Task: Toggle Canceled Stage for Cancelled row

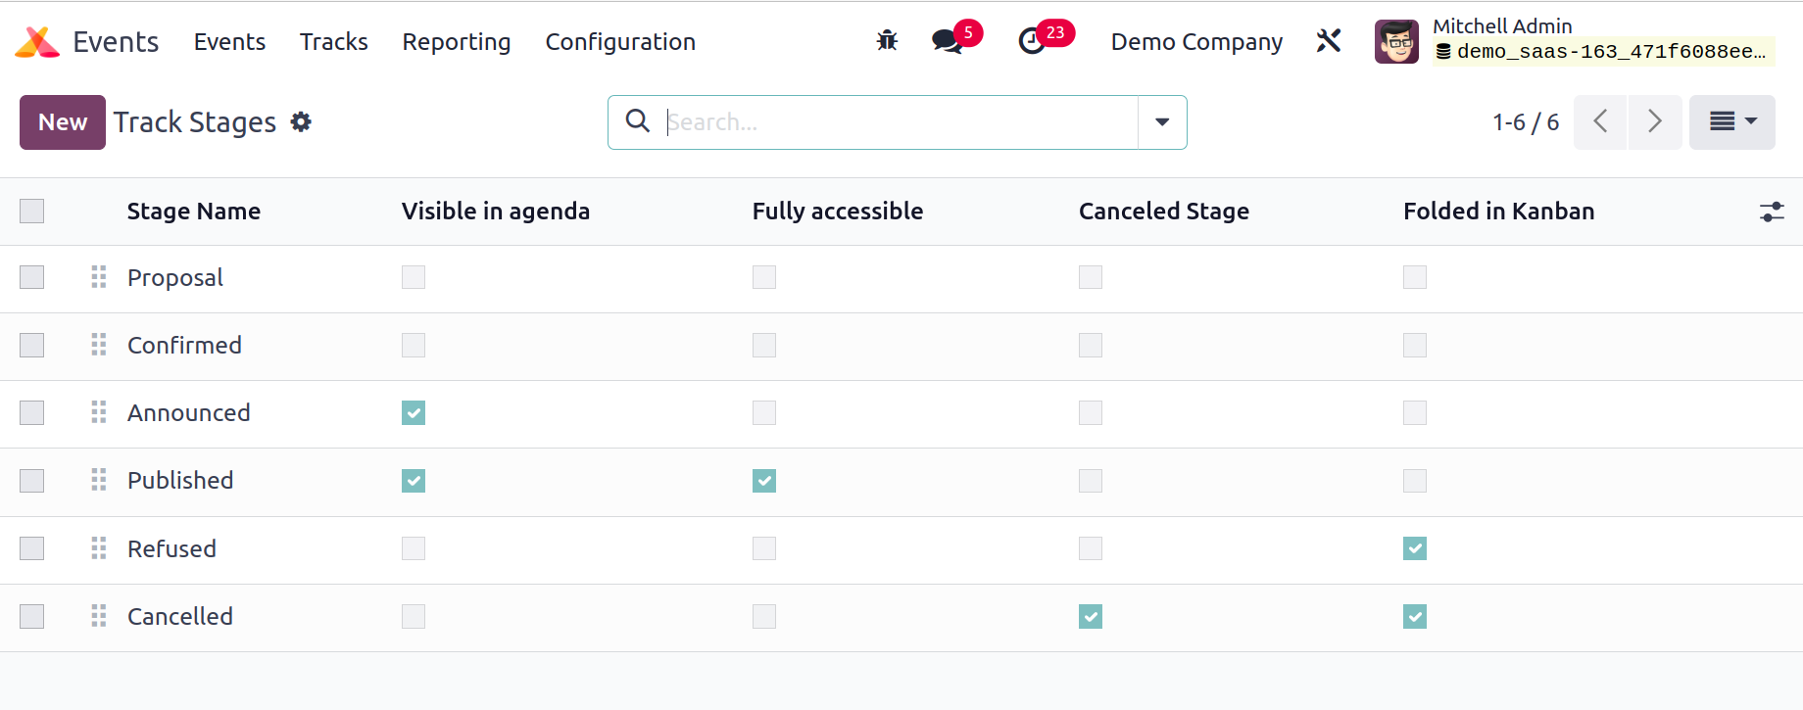Action: pos(1091,616)
